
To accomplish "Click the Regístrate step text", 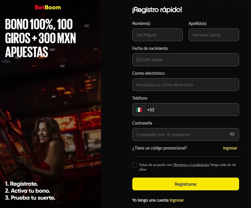I will tap(21, 184).
